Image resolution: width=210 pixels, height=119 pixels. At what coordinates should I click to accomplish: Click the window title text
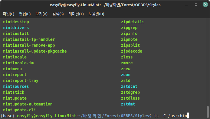105,5
